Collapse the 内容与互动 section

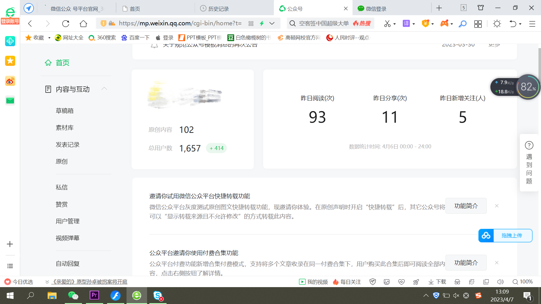click(x=104, y=89)
